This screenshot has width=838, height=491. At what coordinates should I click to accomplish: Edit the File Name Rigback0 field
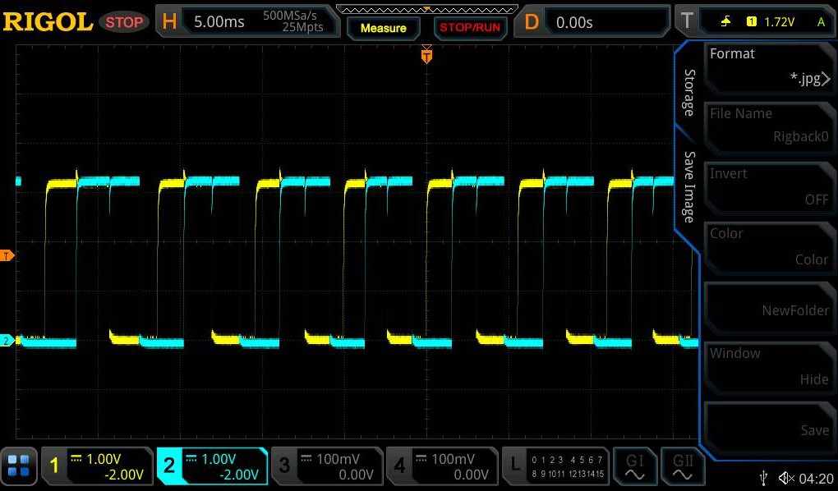click(768, 126)
